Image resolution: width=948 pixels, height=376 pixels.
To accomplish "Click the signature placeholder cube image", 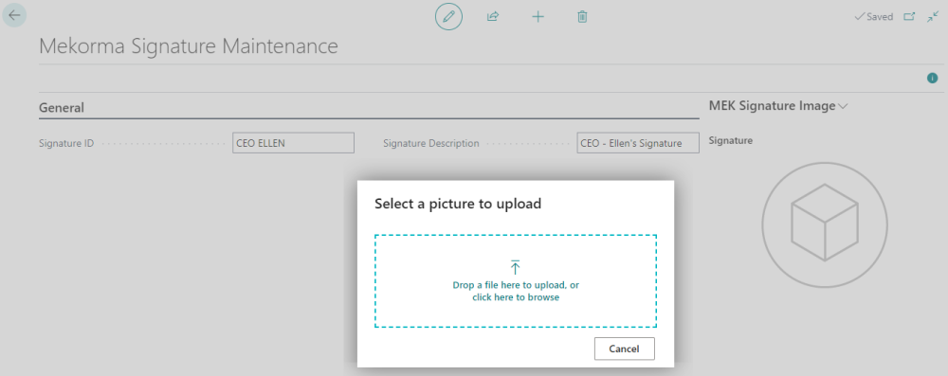I will pos(825,225).
